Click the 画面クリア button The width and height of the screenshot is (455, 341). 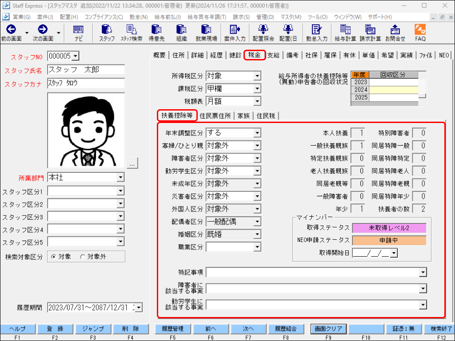pyautogui.click(x=328, y=329)
